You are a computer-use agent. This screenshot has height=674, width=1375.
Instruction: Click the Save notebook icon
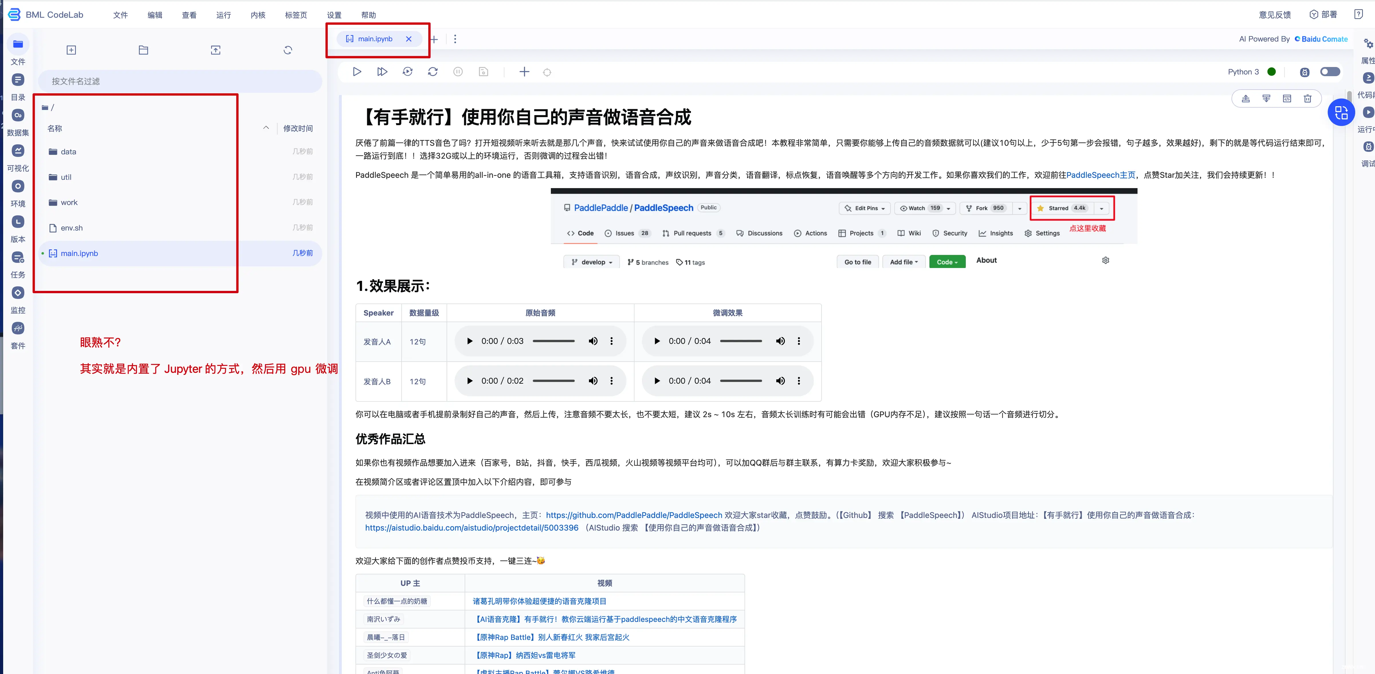[483, 72]
